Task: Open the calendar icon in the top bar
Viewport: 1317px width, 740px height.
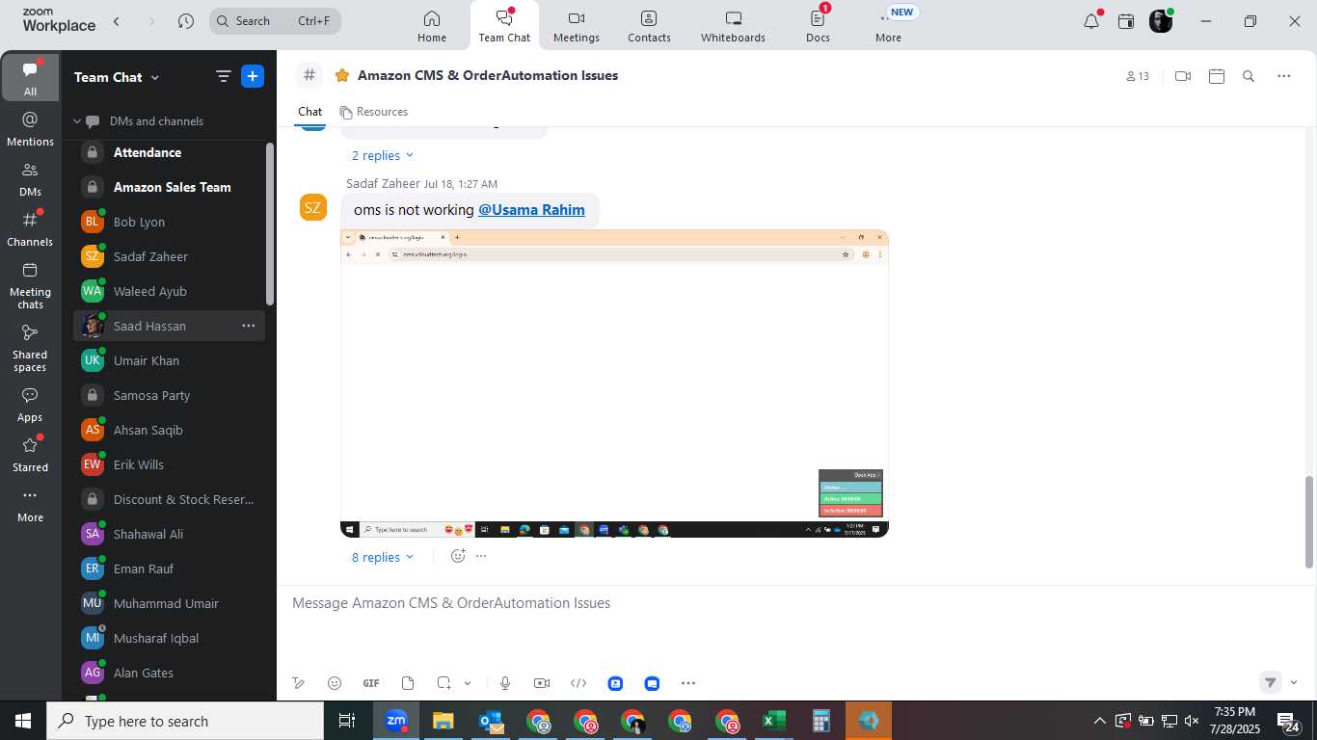Action: click(x=1126, y=21)
